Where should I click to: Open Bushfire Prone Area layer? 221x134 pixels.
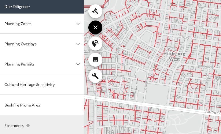(42, 105)
